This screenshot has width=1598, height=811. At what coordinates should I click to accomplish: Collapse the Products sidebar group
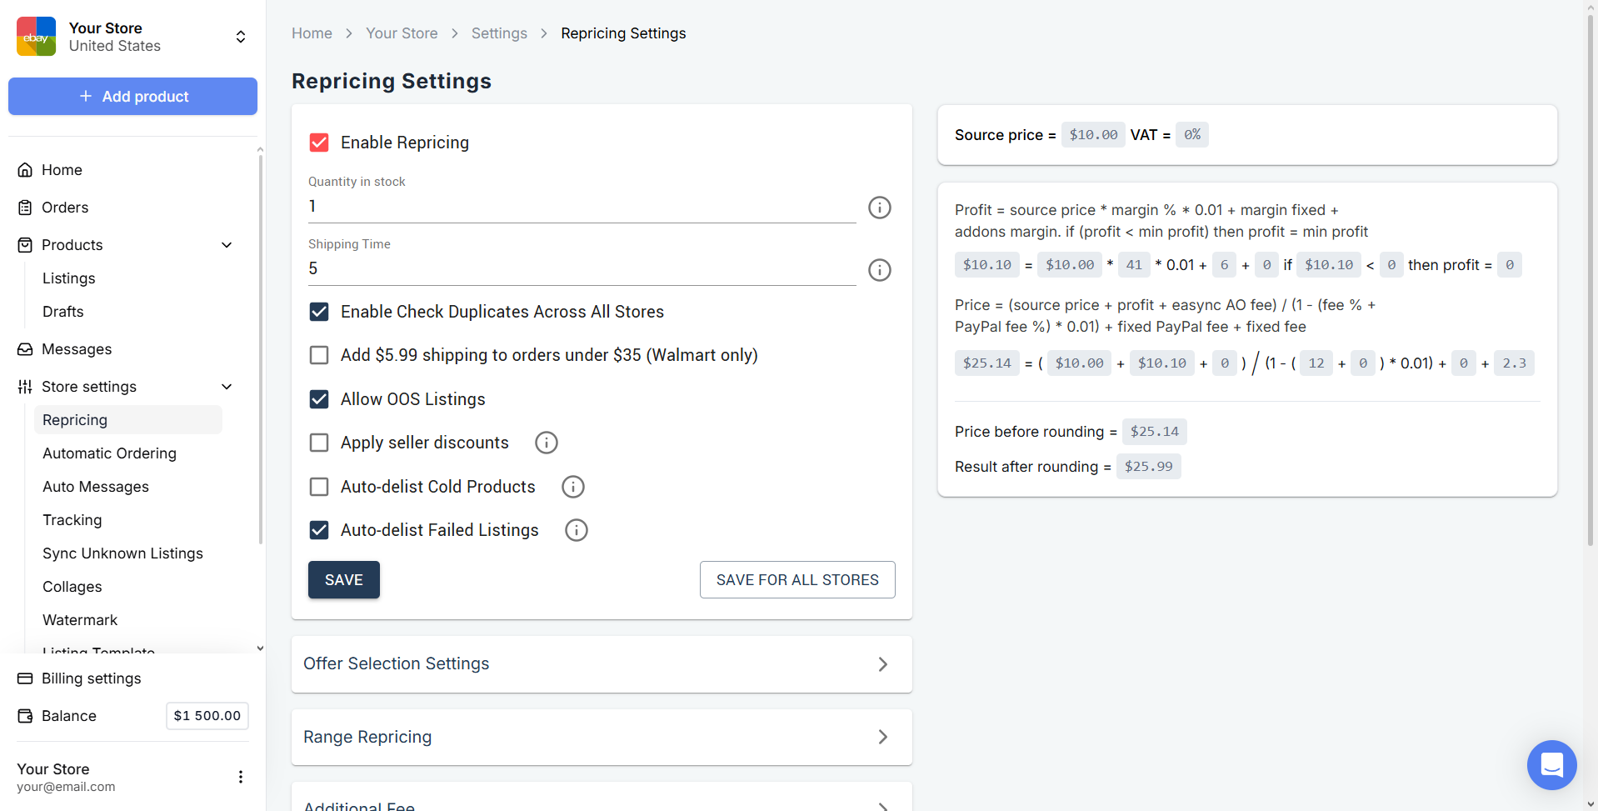(227, 245)
